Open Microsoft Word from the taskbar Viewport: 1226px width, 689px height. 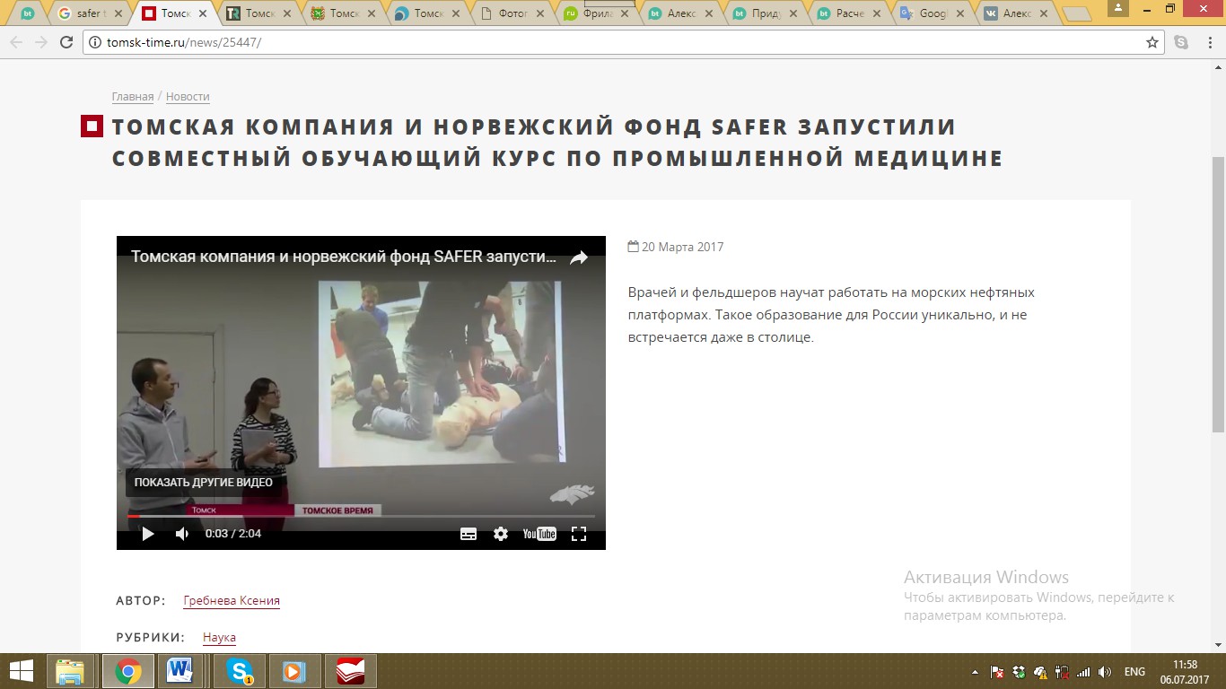tap(180, 671)
